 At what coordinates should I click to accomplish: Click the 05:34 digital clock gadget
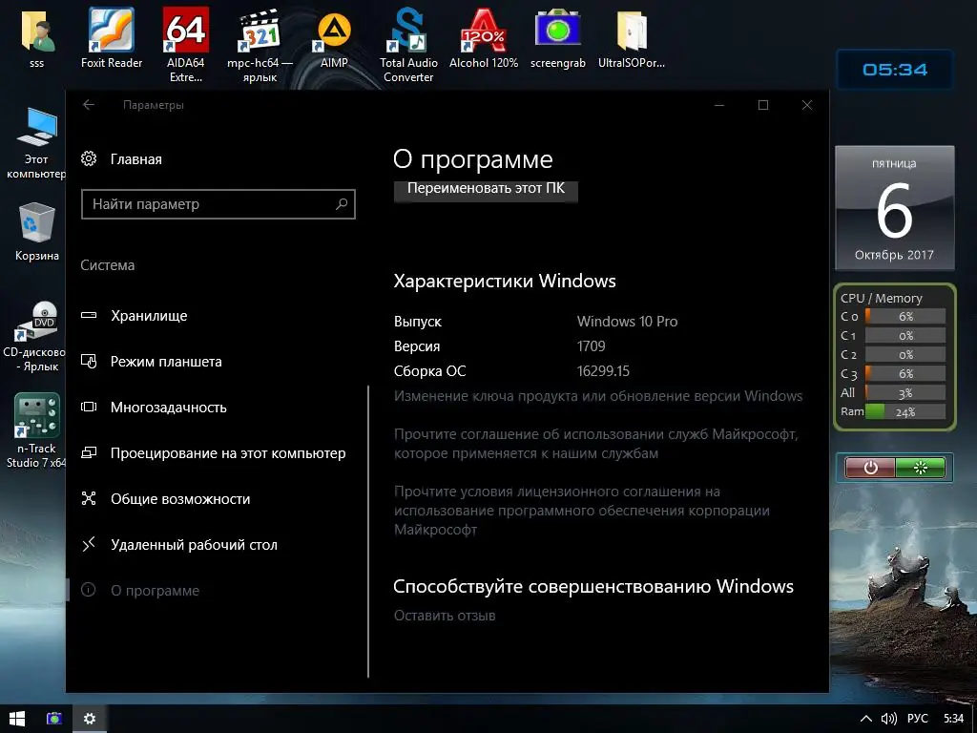pyautogui.click(x=895, y=70)
